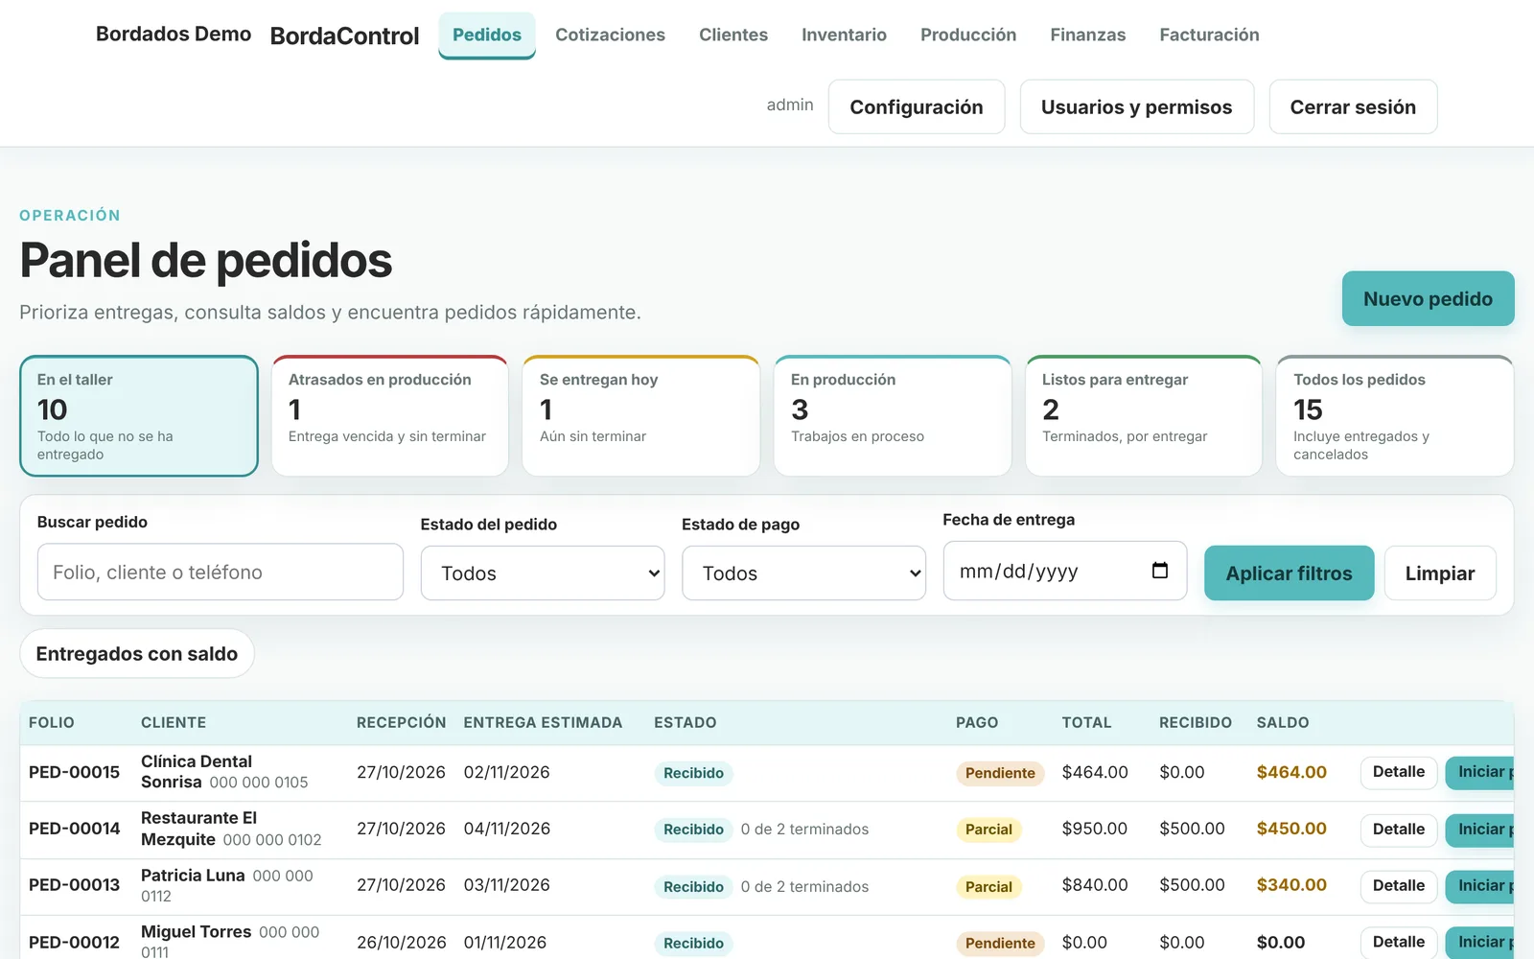Open the Inventario tab
This screenshot has width=1534, height=959.
pyautogui.click(x=844, y=35)
